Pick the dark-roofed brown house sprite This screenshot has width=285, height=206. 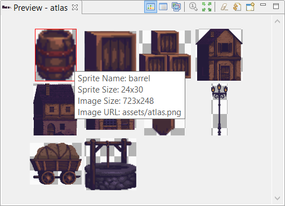pyautogui.click(x=219, y=55)
